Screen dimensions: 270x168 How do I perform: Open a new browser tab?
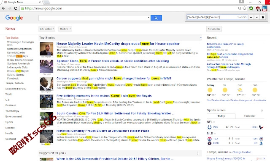pyautogui.click(x=46, y=2)
